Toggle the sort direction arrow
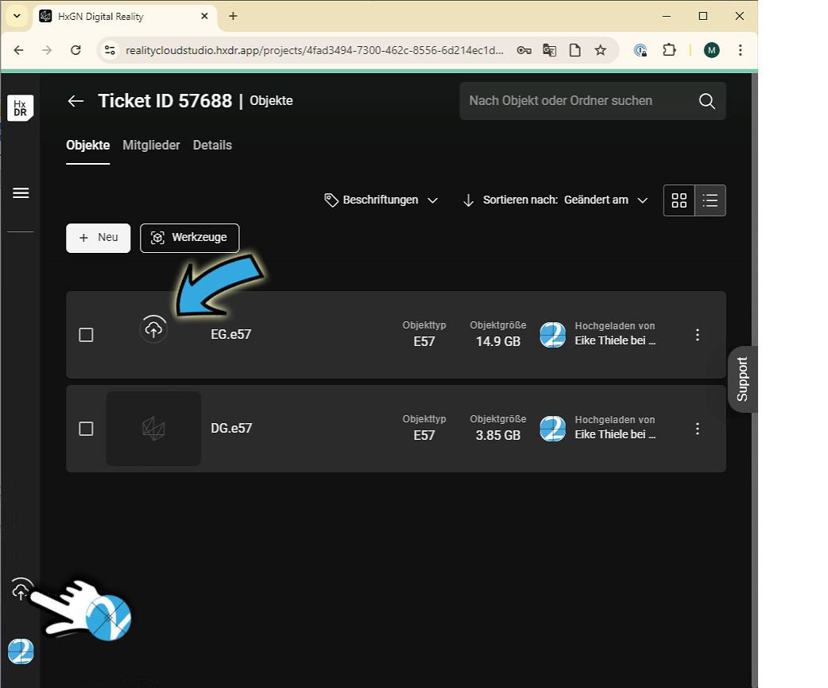Image resolution: width=828 pixels, height=688 pixels. [x=468, y=200]
